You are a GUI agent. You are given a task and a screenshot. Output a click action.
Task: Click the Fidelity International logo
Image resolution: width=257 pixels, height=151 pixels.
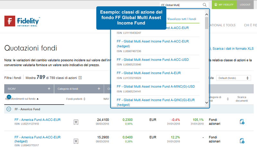[x=22, y=22]
